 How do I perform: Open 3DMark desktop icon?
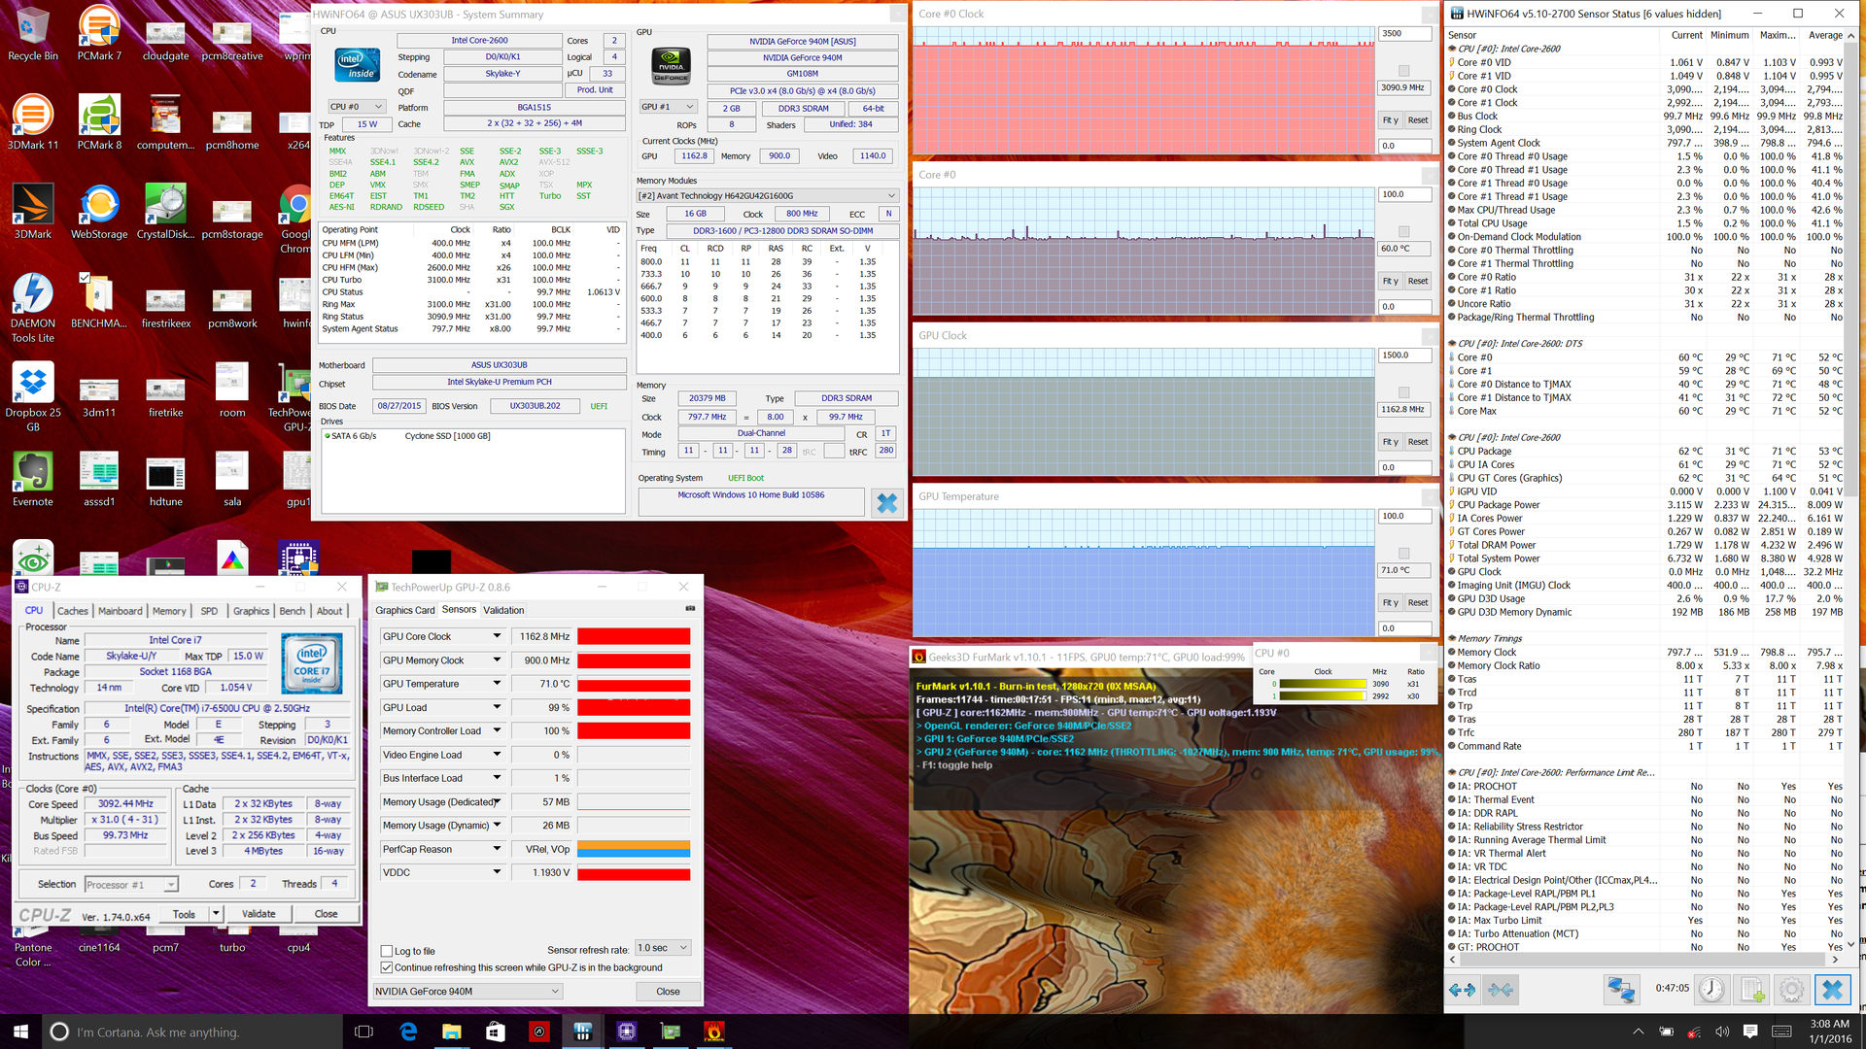33,213
